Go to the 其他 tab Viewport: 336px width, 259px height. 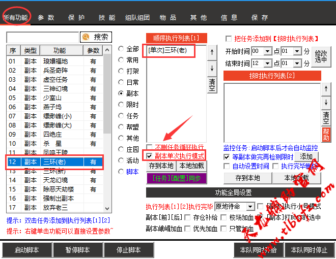[199, 18]
